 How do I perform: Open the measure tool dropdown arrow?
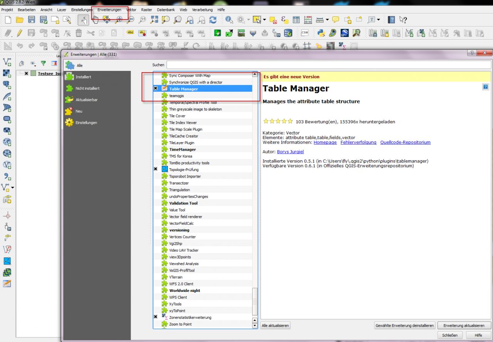[327, 20]
